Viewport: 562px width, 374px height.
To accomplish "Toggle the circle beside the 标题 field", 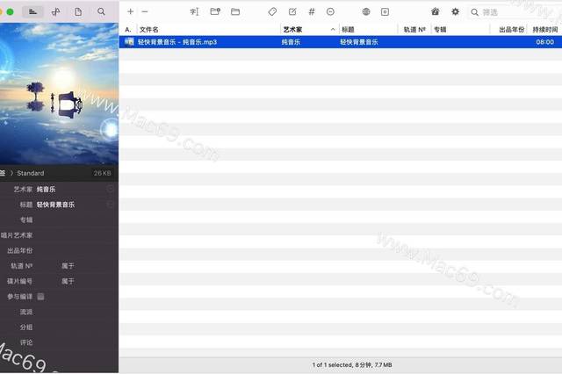I will pyautogui.click(x=111, y=204).
